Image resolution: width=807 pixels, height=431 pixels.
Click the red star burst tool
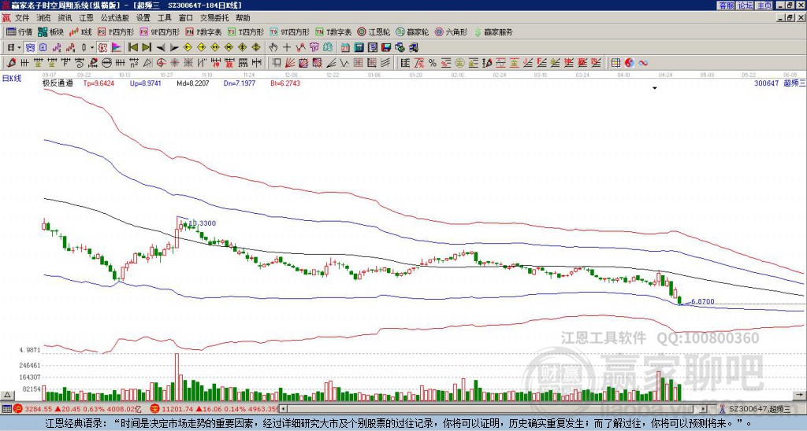point(174,63)
